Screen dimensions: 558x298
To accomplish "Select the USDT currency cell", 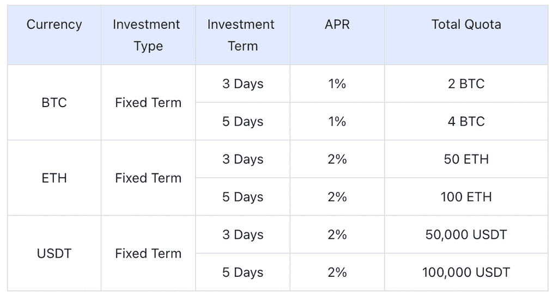I will click(x=54, y=253).
